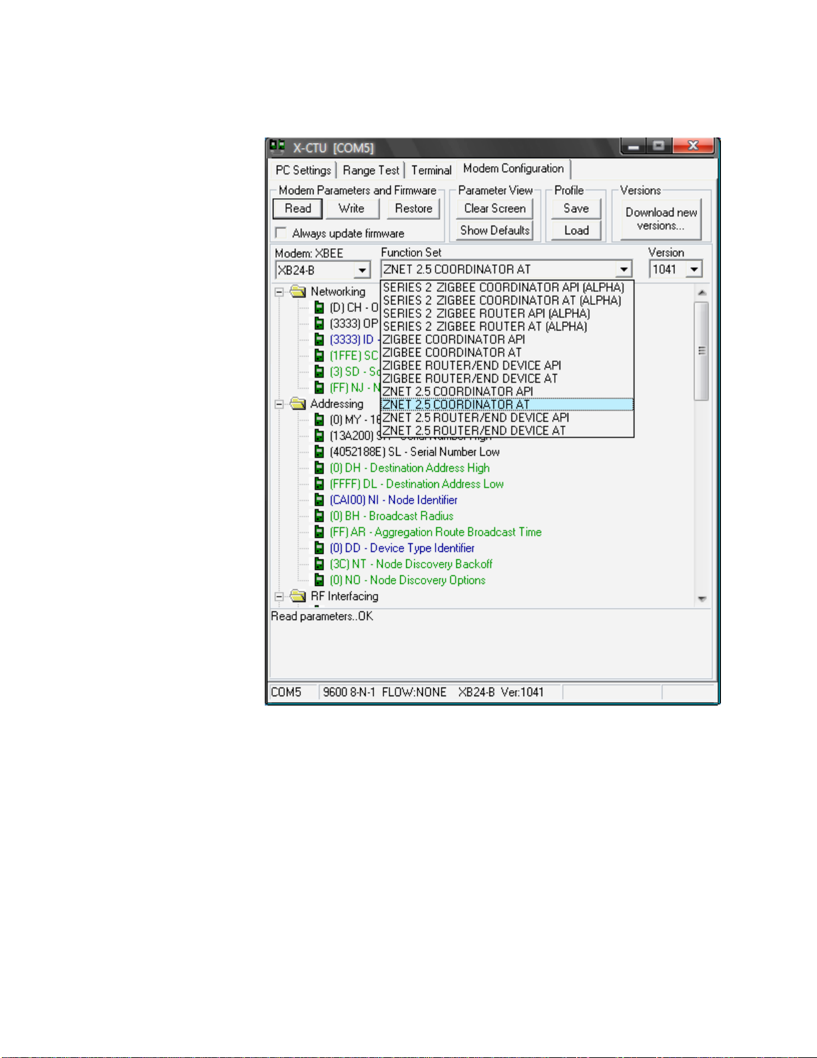817x1058 pixels.
Task: Click the icon beside DD Device Type Identifier
Action: click(x=319, y=548)
